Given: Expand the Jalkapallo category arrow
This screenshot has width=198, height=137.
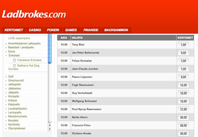Looking at the screenshot, I should point(6,85).
